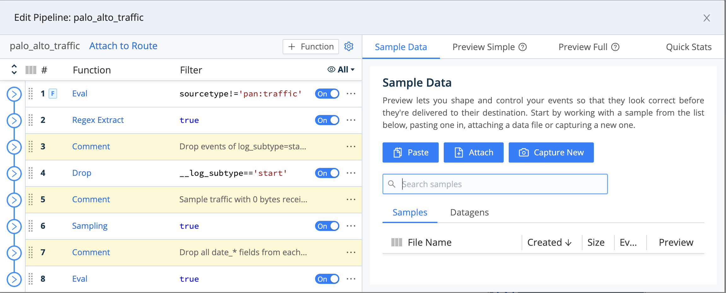Toggle off the Sampling function

327,226
